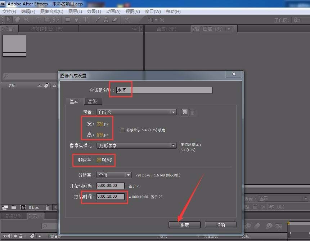Select the 渲染队列 tab
The image size is (310, 241).
pos(14,216)
